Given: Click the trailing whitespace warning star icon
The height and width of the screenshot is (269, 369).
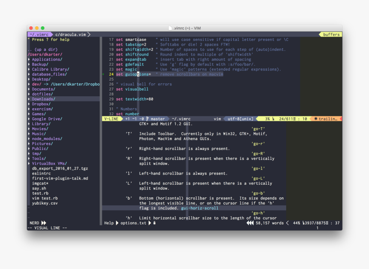Looking at the screenshot, I should [315, 119].
